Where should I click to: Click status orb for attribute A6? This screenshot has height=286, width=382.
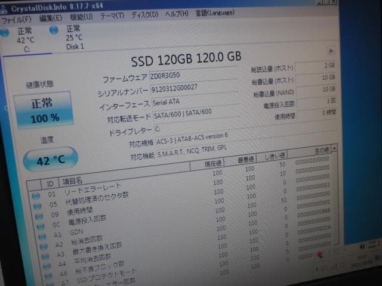[48, 276]
